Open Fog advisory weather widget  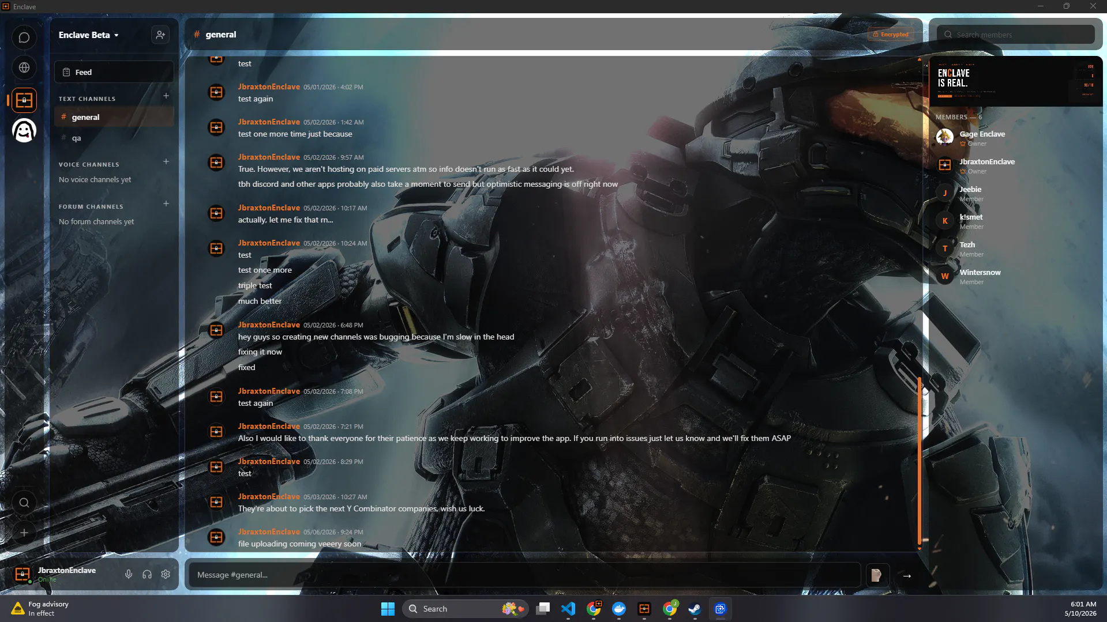pos(40,609)
